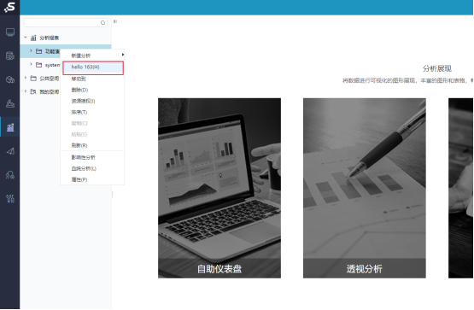Viewport: 474px width, 310px height.
Task: Expand the 我的空间 folder node
Action: click(x=26, y=91)
